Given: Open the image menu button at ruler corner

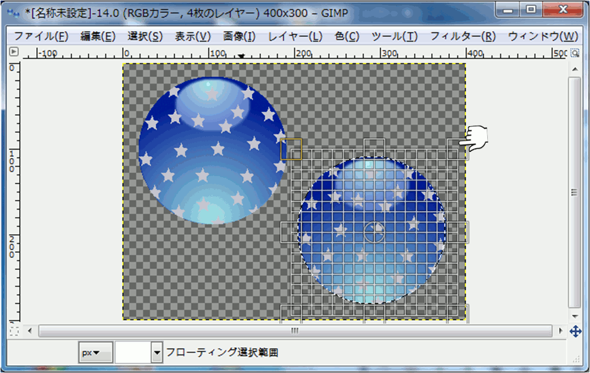Looking at the screenshot, I should click(14, 53).
